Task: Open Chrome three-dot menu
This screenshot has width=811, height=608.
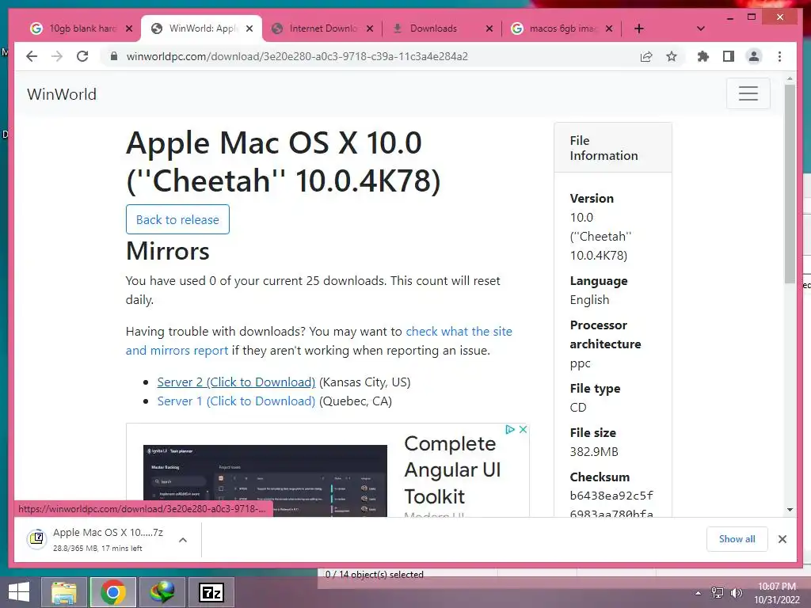Action: coord(779,56)
